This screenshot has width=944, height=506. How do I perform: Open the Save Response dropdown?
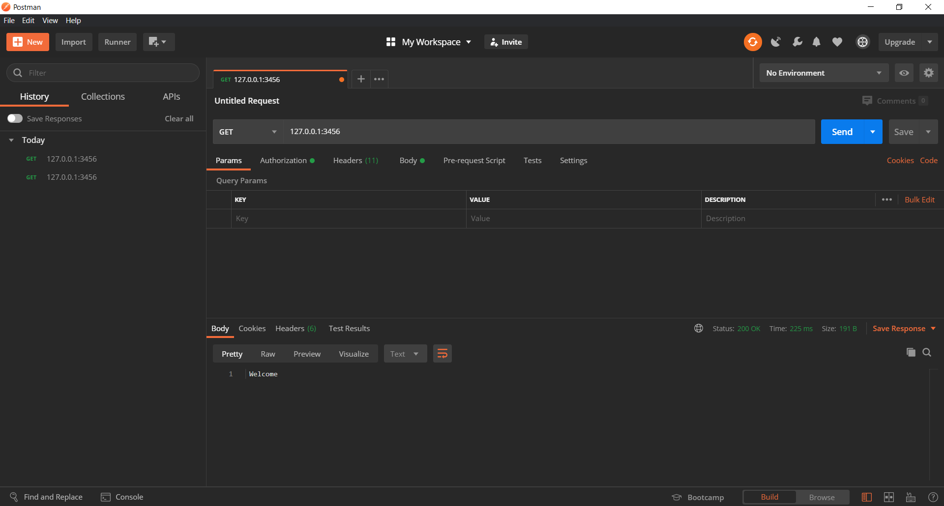point(904,328)
